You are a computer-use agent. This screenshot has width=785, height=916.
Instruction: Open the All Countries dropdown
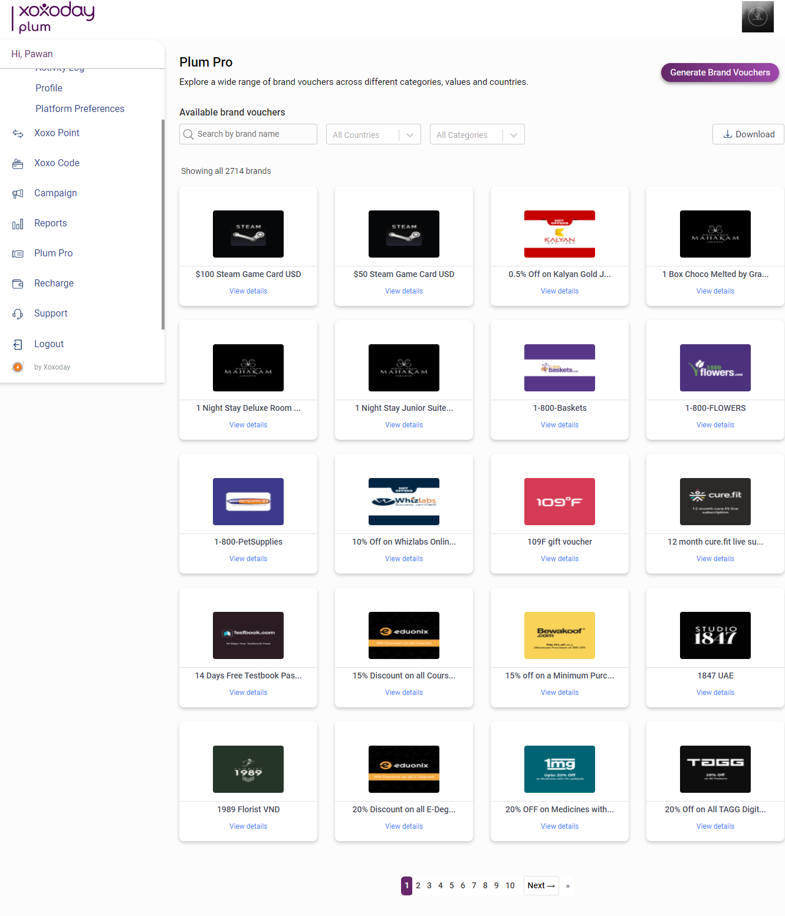373,134
